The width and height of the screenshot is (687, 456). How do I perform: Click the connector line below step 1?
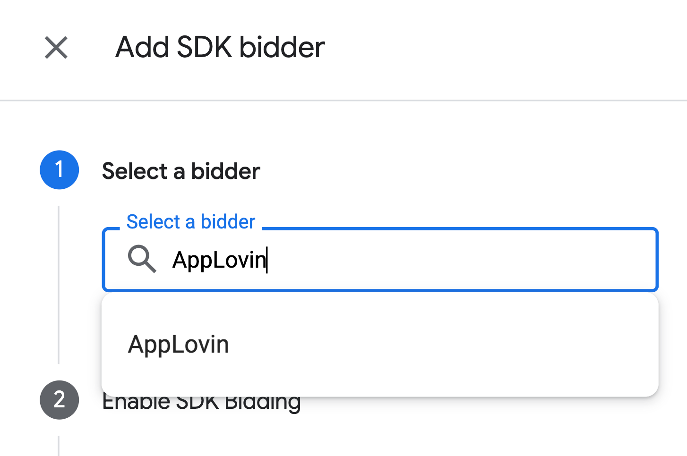tap(59, 283)
